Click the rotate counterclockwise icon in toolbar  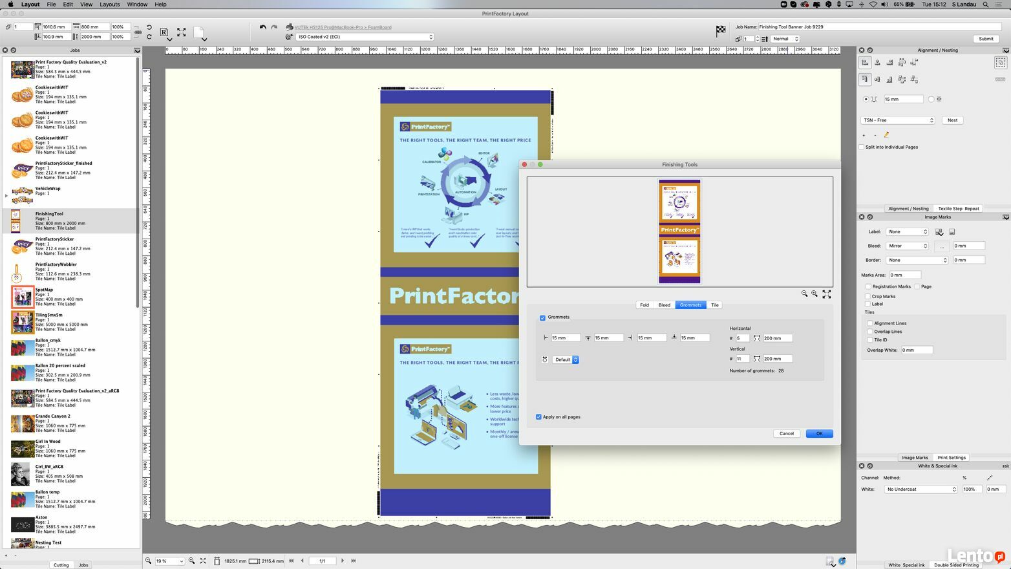click(x=149, y=27)
